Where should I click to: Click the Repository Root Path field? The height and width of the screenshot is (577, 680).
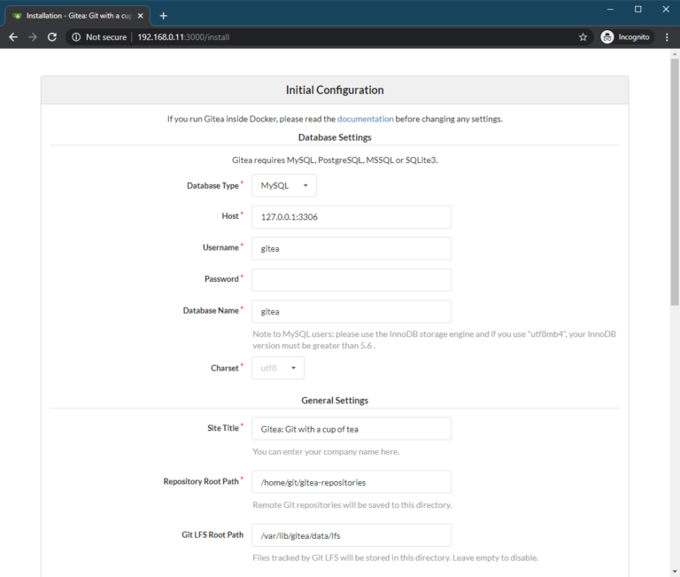(352, 482)
